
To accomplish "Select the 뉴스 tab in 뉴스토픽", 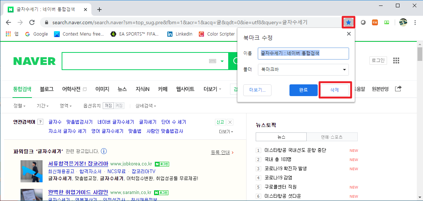I will point(281,137).
